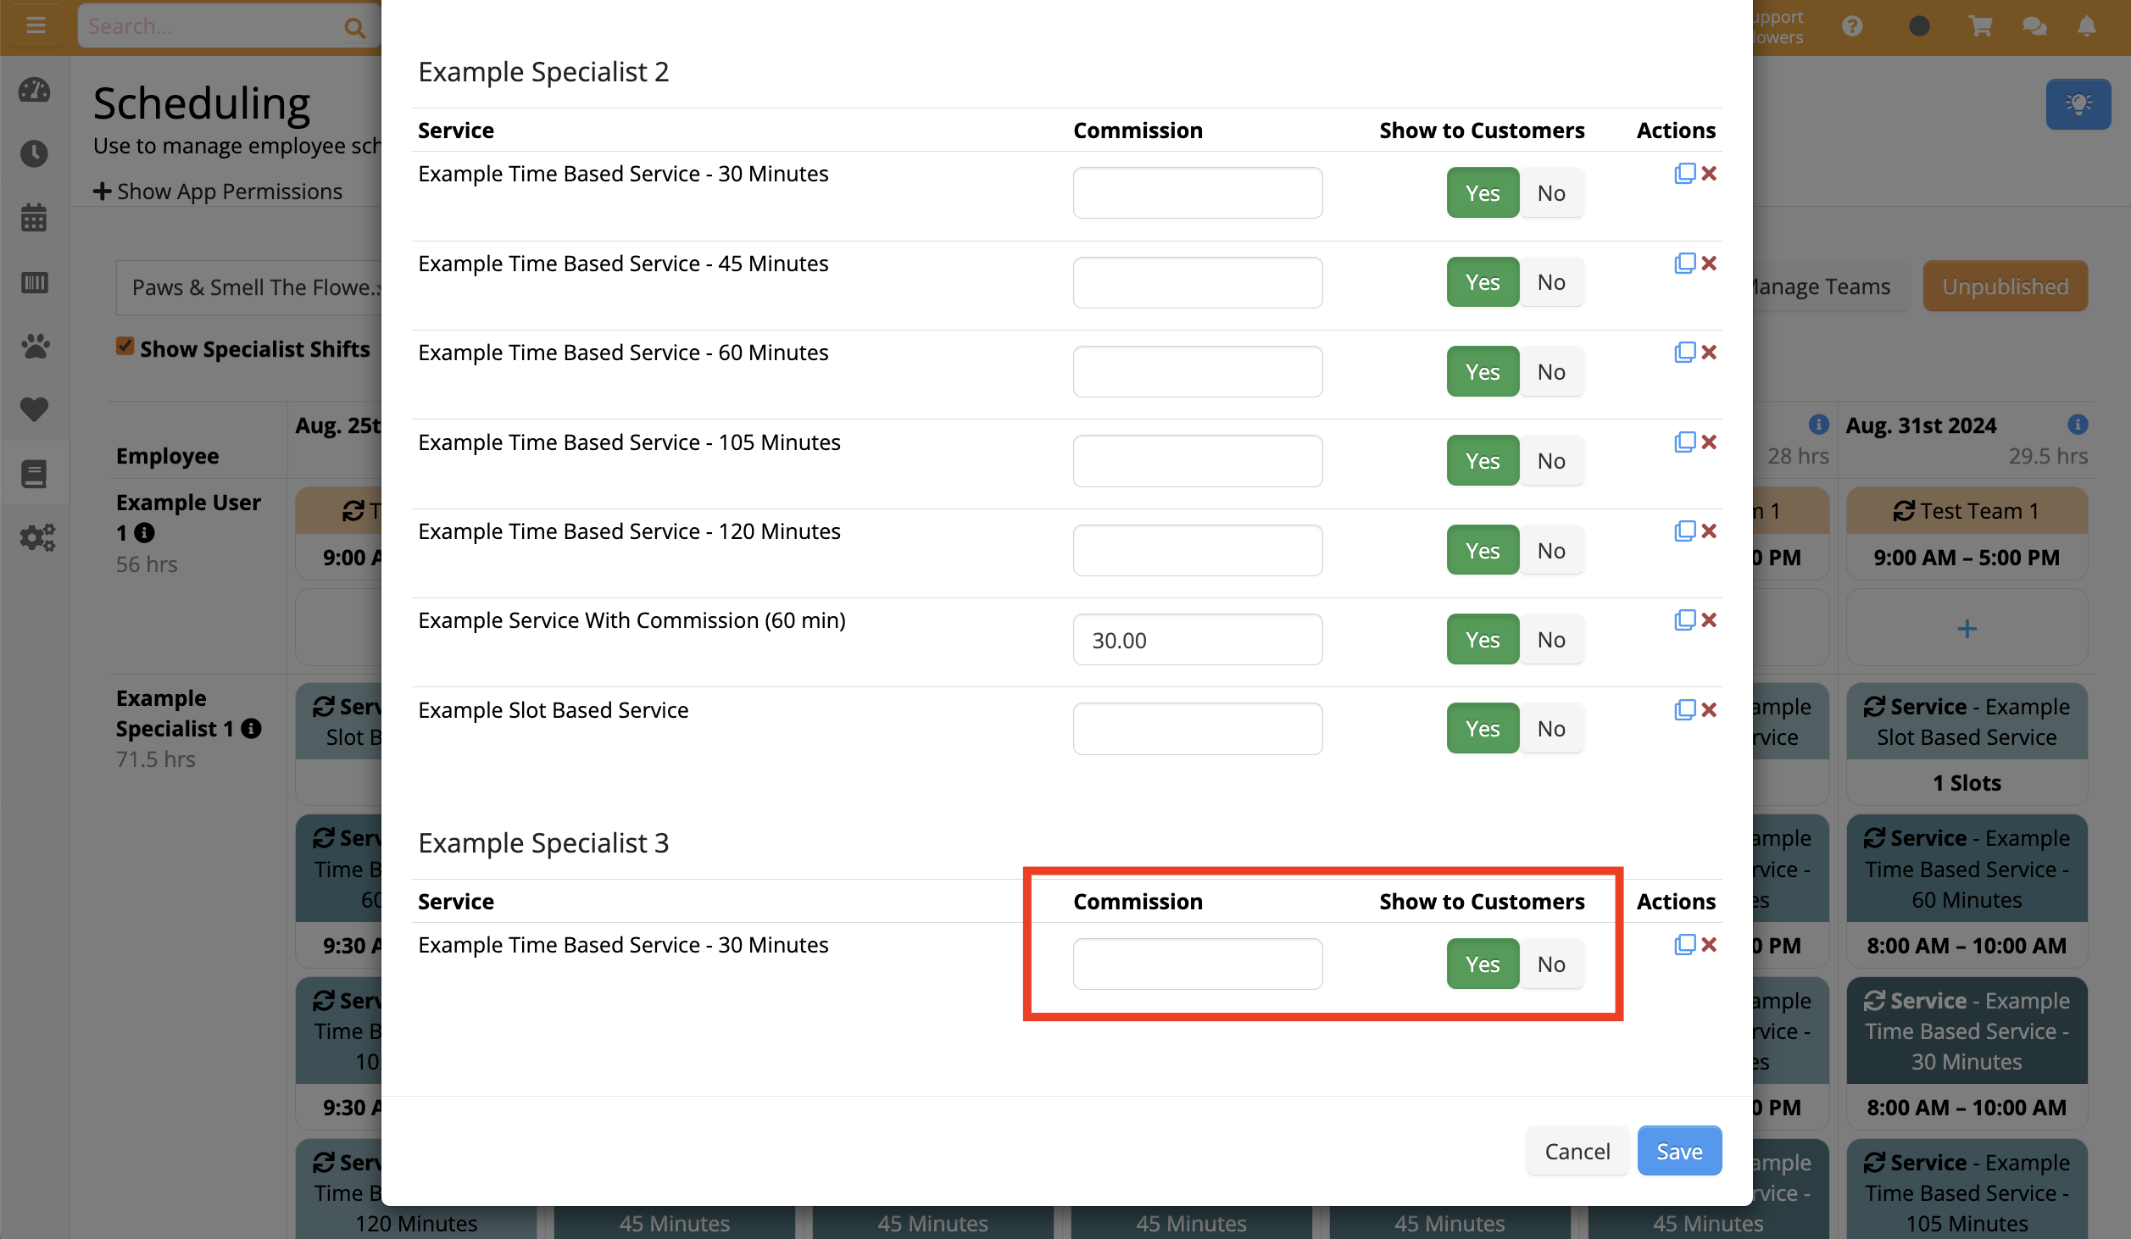This screenshot has height=1239, width=2131.
Task: Open the help question mark icon
Action: click(1852, 26)
